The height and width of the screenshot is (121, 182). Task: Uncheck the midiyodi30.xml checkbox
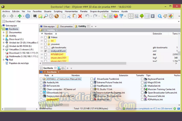[x=45, y=51]
